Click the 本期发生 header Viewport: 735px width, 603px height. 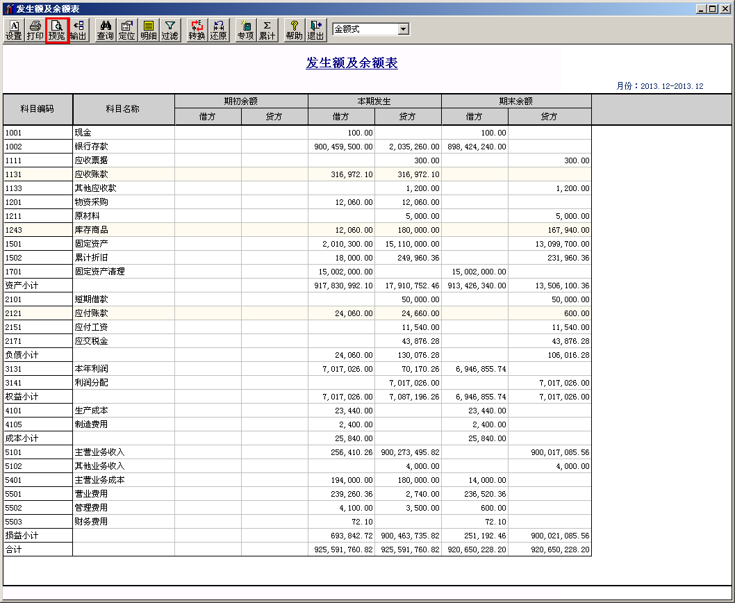point(374,101)
